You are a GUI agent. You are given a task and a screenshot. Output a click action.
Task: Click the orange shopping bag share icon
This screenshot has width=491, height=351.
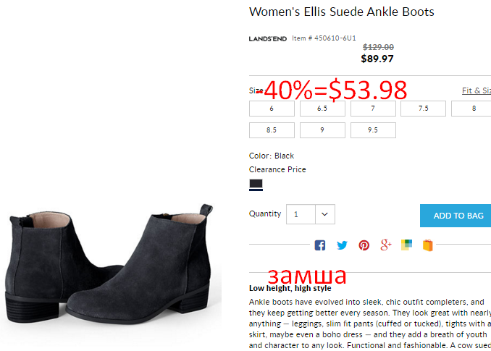(x=428, y=245)
